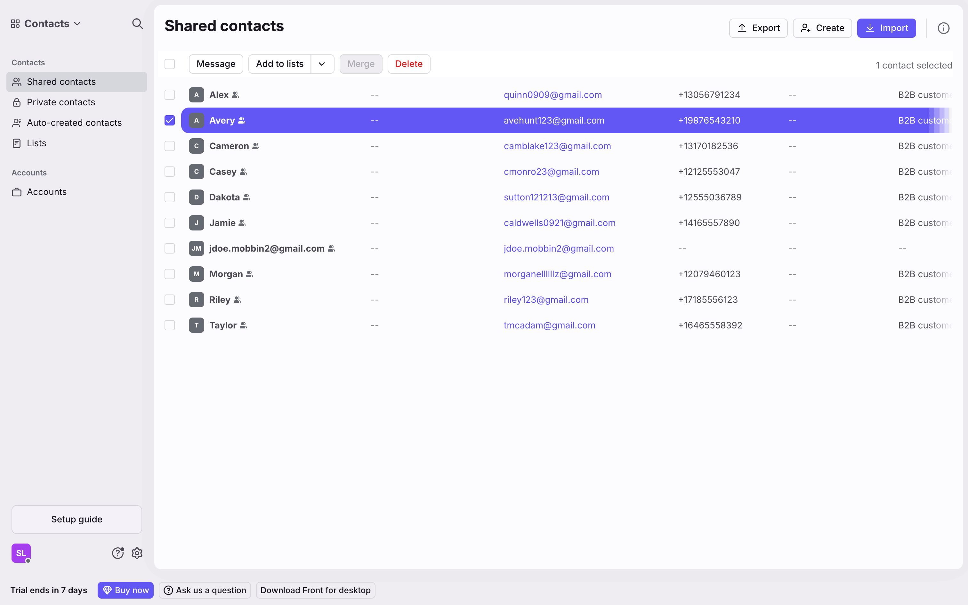Open the Setup guide panel
Screen dimensions: 968x605
coord(77,519)
